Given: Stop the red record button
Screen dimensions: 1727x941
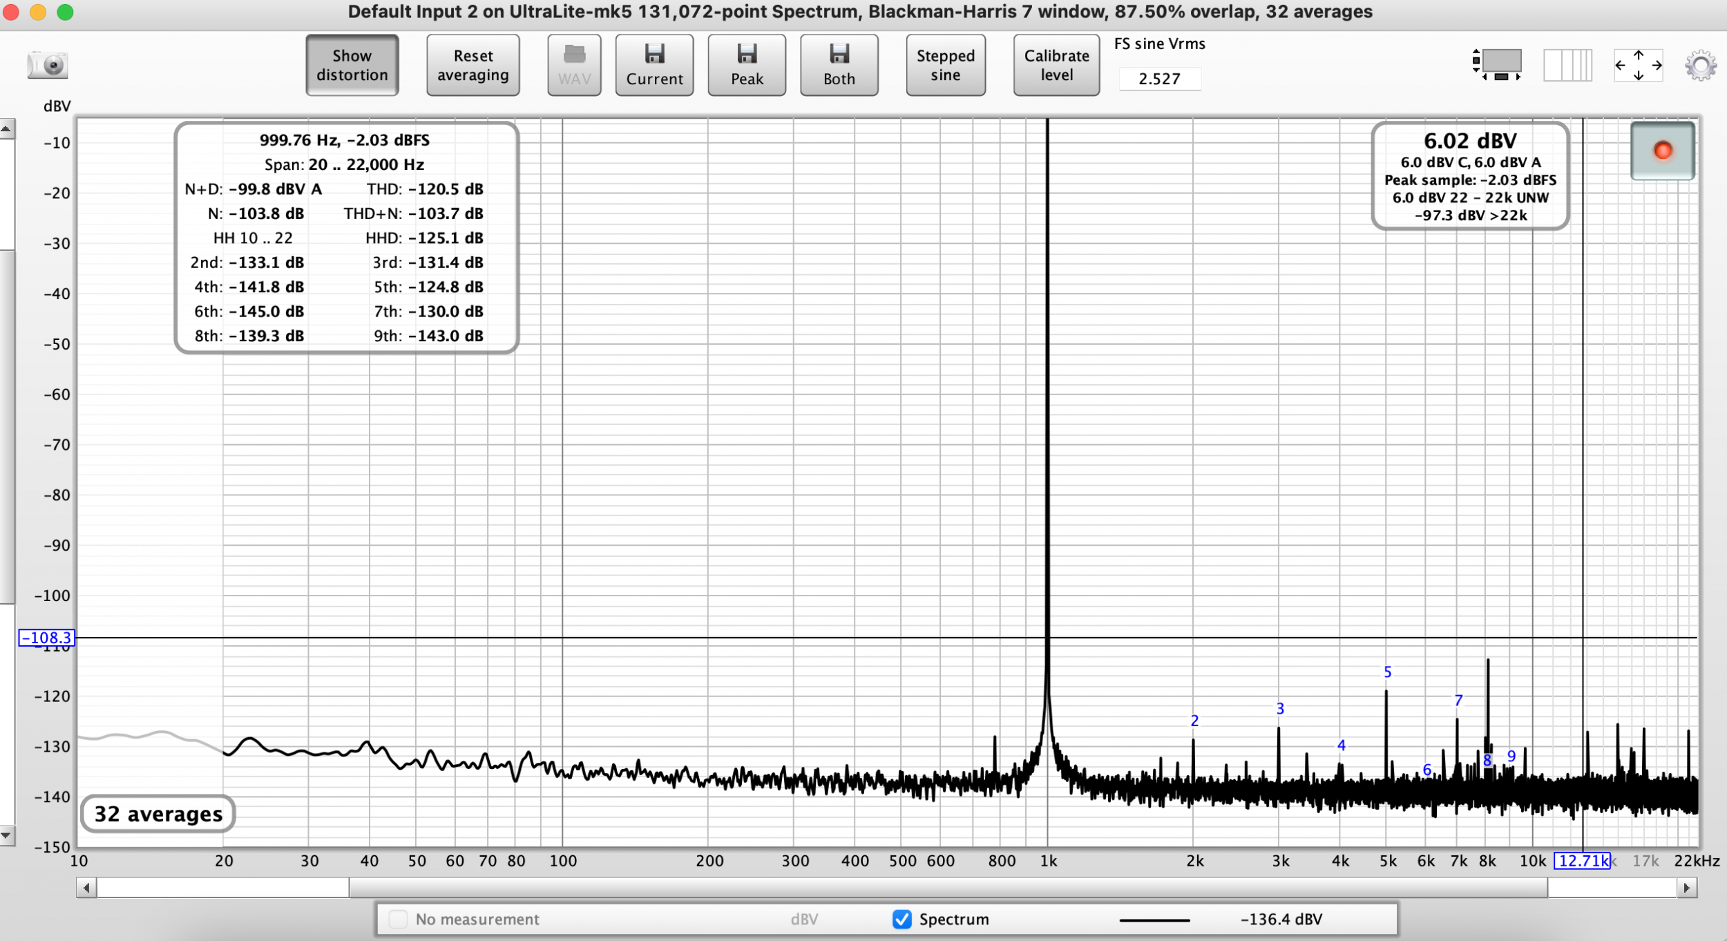Looking at the screenshot, I should coord(1663,151).
